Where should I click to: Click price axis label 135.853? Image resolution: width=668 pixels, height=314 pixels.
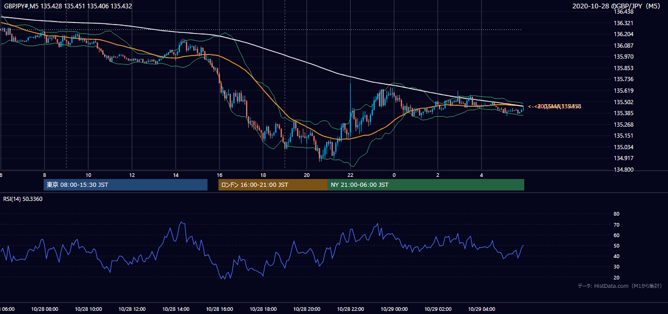point(623,68)
